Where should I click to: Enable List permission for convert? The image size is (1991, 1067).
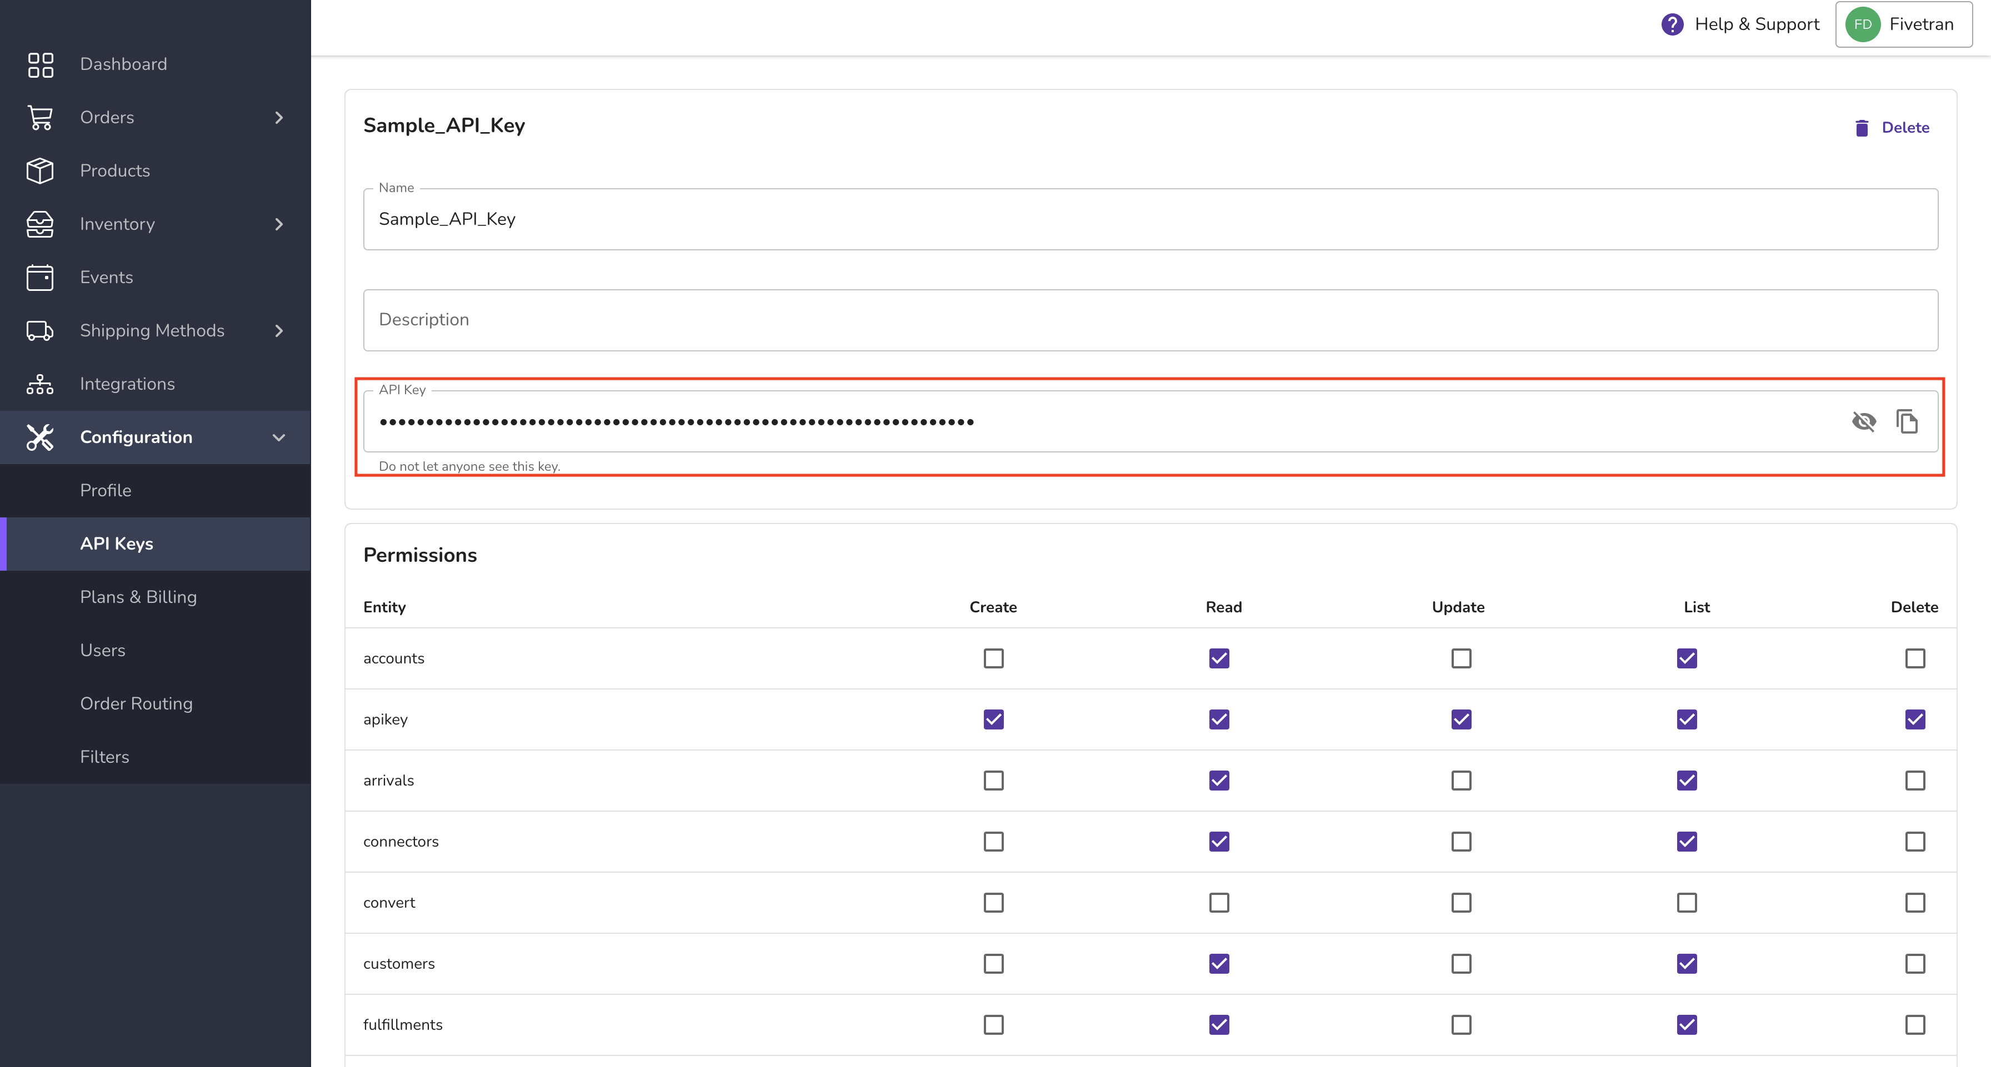1687,903
